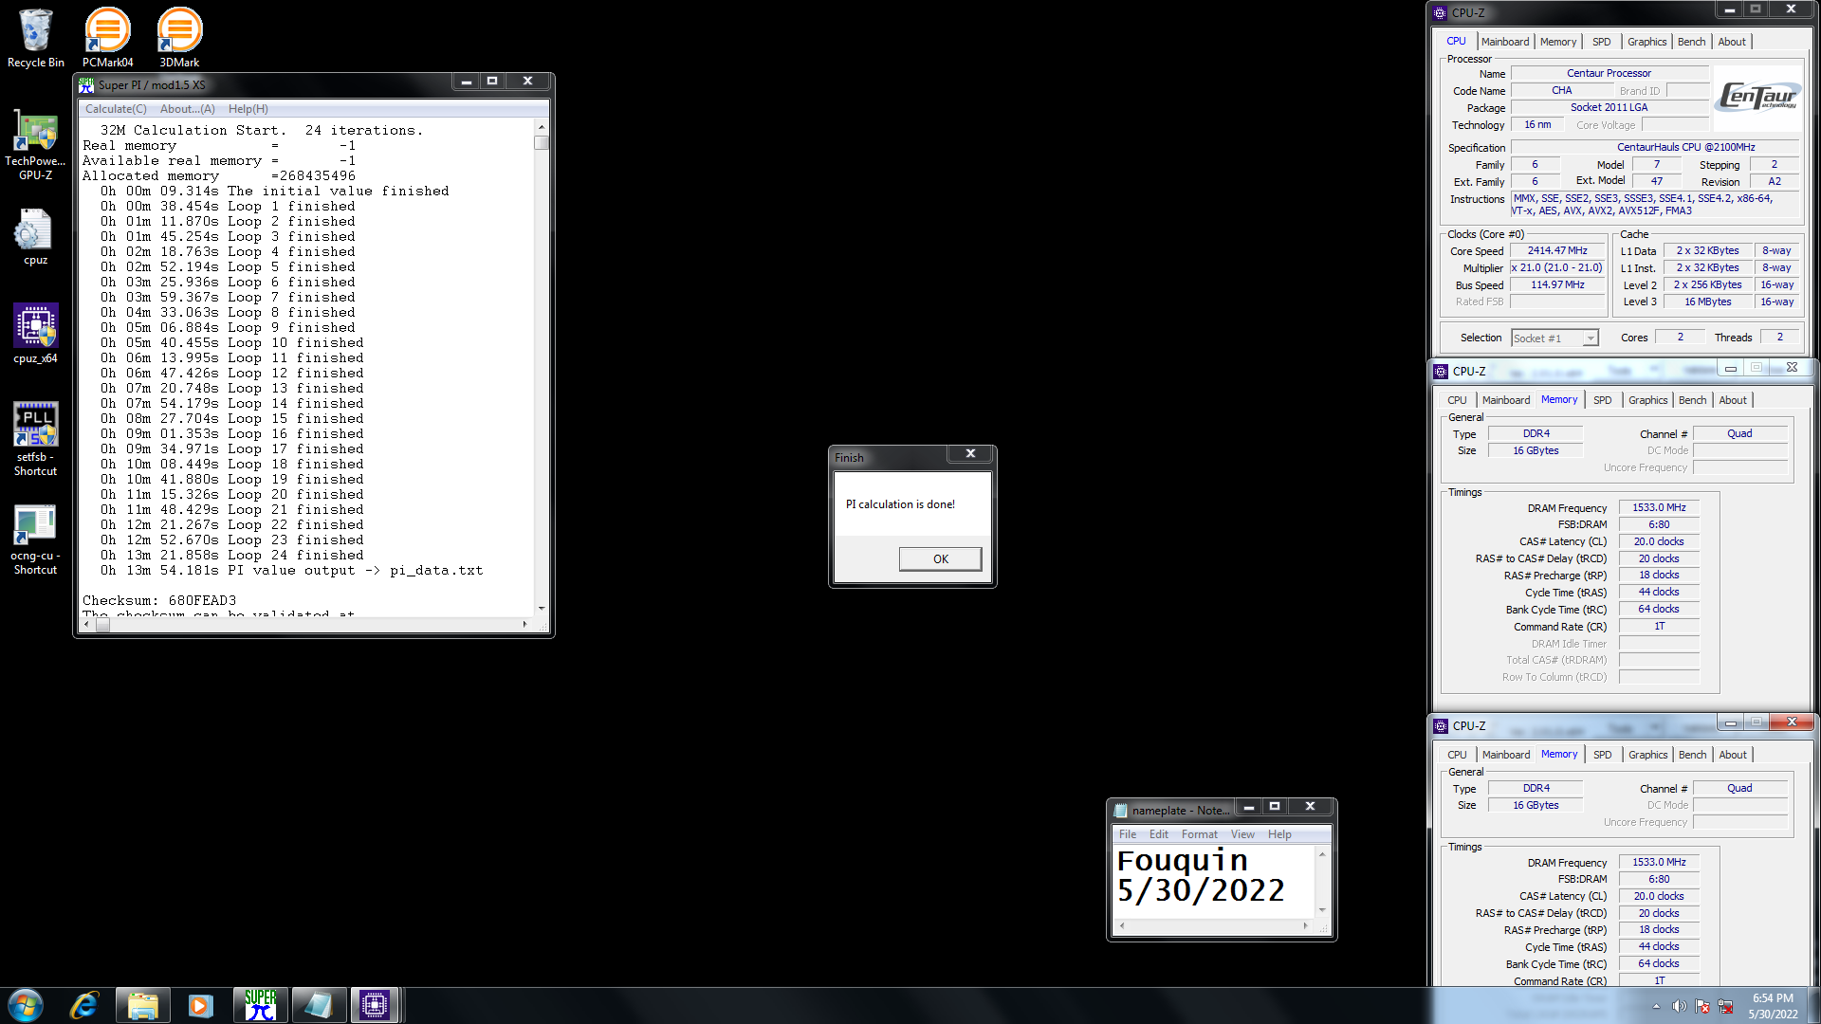
Task: Switch to Graphics tab in top CPU-Z
Action: pyautogui.click(x=1646, y=42)
